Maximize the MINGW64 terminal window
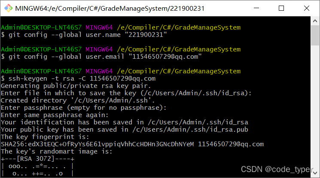This screenshot has width=320, height=178. pos(281,8)
